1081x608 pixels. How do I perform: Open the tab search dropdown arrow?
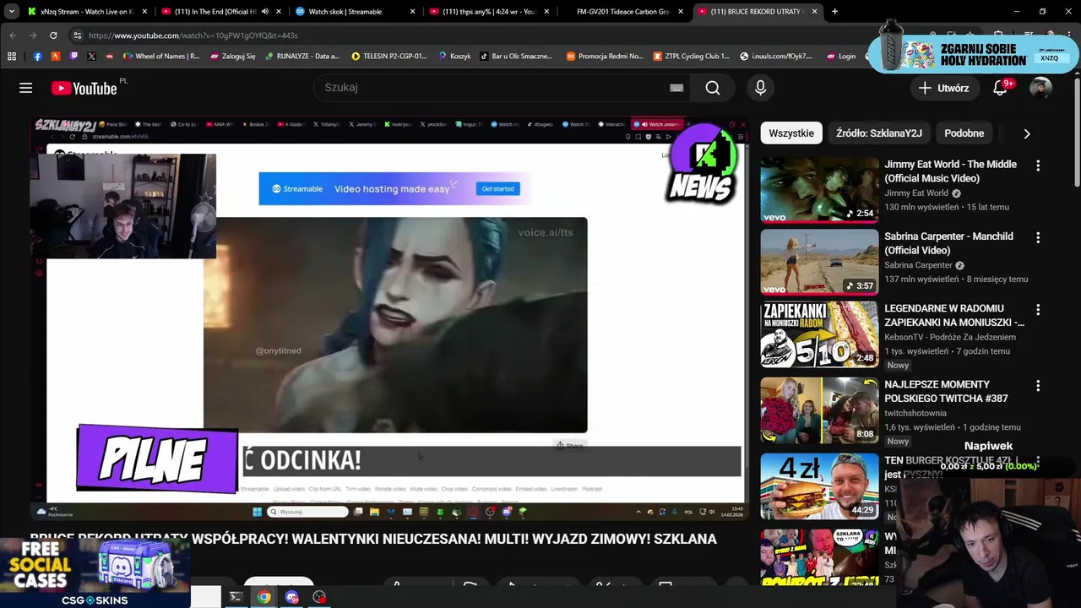coord(11,12)
